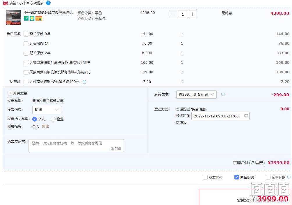Screen dimensions: 292x205
Task: Click the green 7-day return badge icon
Action: 26,18
